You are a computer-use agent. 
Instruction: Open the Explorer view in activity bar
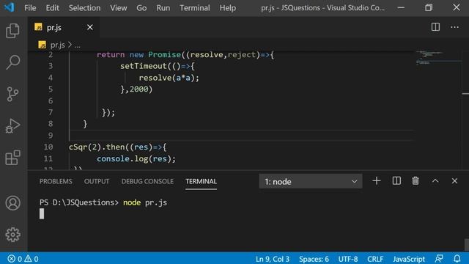(x=12, y=31)
